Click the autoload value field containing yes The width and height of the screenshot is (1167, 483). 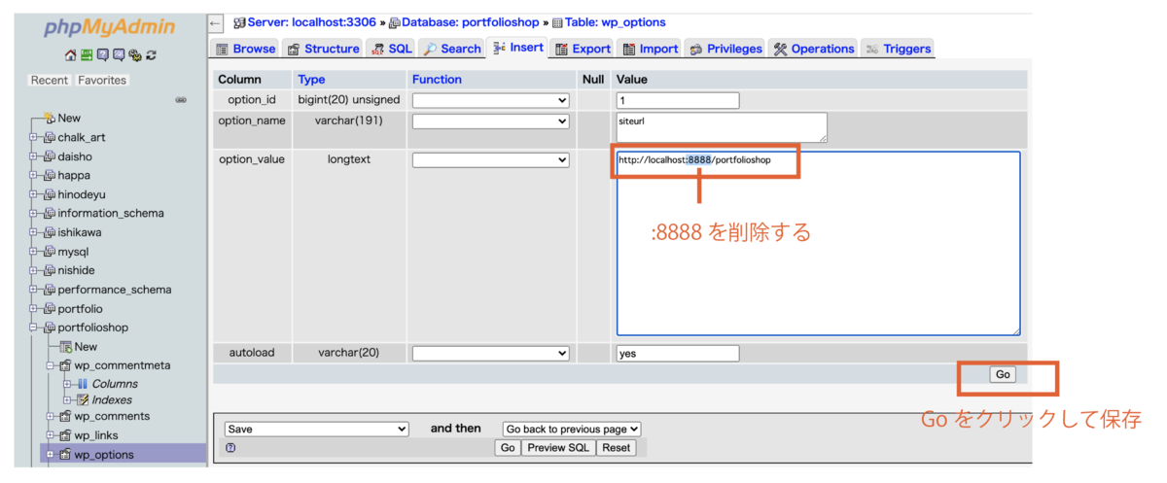tap(678, 354)
